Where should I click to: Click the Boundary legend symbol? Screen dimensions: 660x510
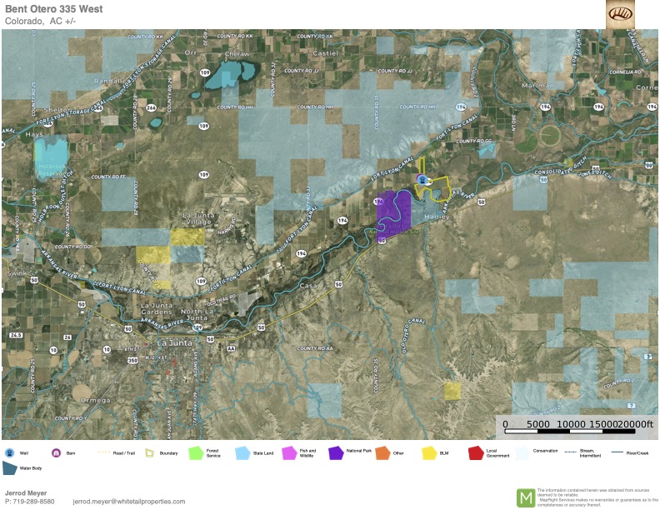(150, 452)
